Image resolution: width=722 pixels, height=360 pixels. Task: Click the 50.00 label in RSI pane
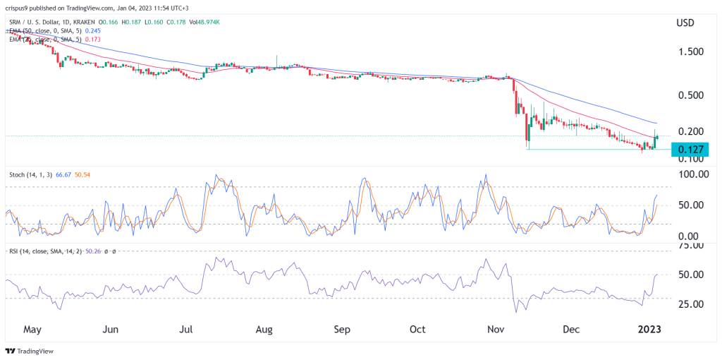[x=691, y=275]
